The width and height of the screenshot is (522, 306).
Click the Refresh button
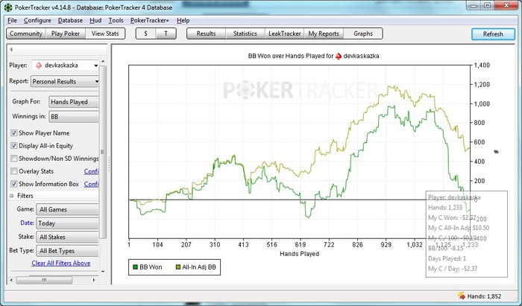pos(493,34)
